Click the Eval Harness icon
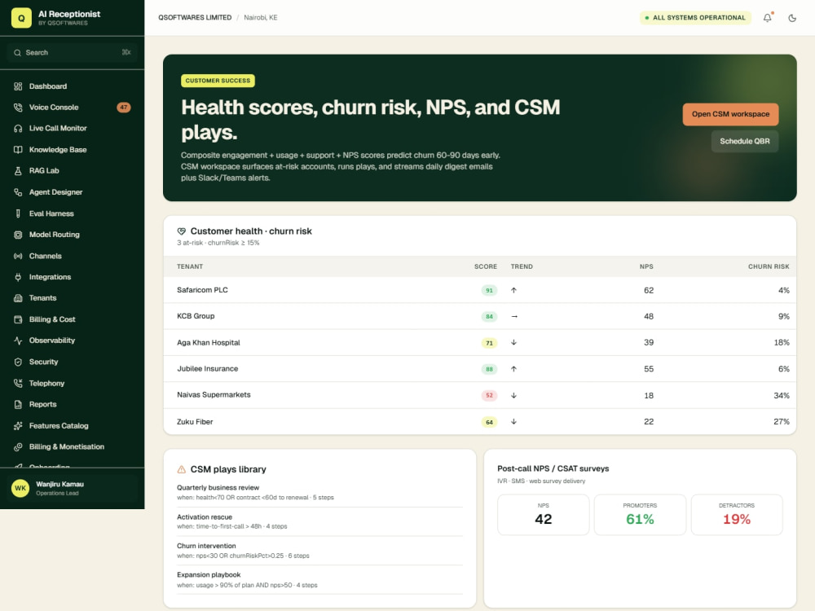 point(18,213)
